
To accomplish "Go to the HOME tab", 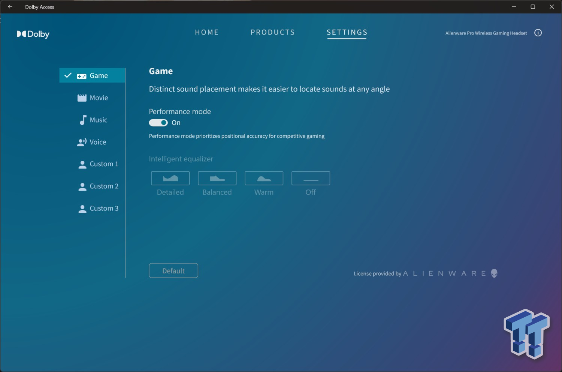I will pyautogui.click(x=207, y=33).
